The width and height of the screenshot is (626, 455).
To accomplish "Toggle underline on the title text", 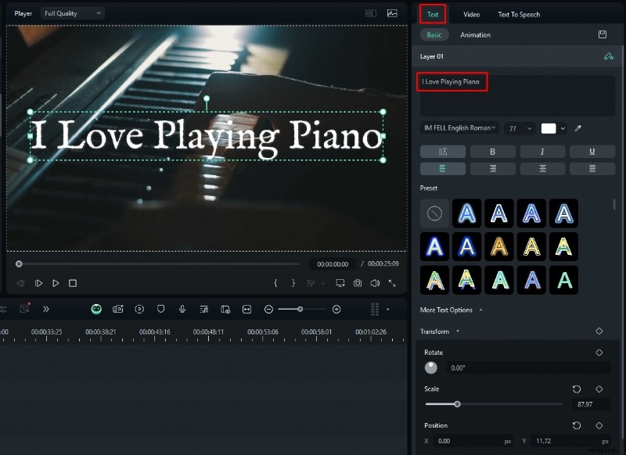I will [592, 151].
